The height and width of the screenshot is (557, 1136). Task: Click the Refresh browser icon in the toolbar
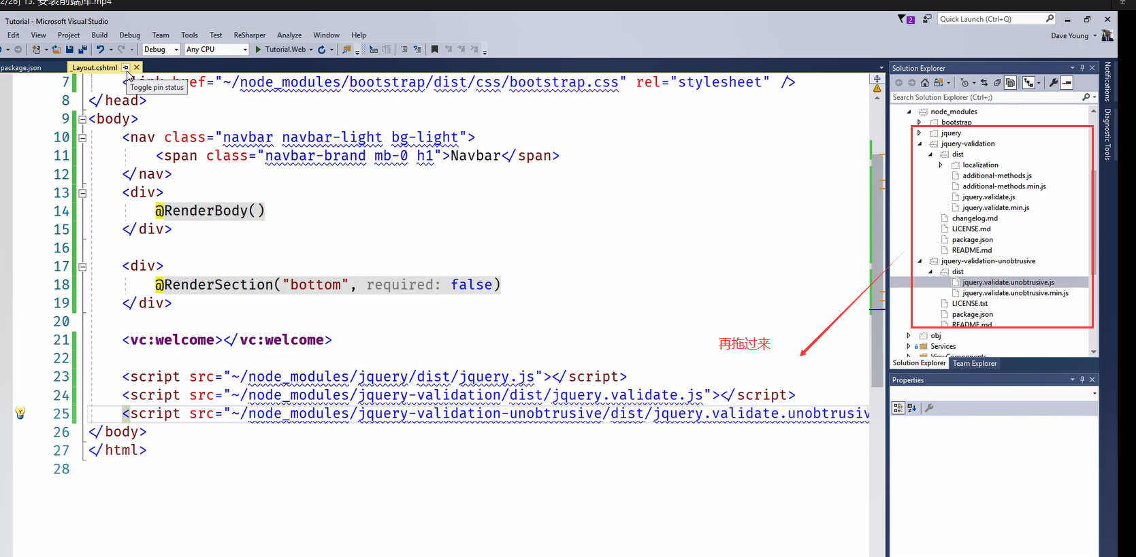coord(321,49)
